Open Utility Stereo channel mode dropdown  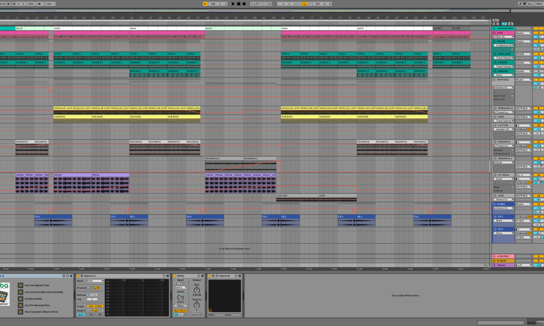[x=180, y=287]
